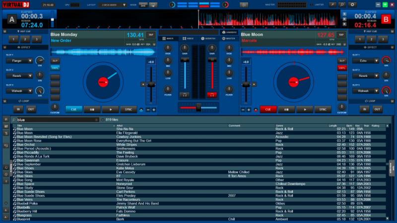Click the deck B volume fader
Viewport: 397px width, 223px height.
click(212, 59)
